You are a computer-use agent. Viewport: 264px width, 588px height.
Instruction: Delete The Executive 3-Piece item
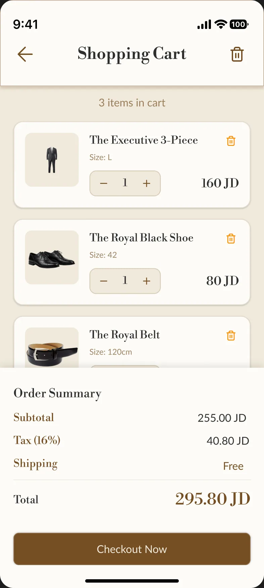pos(231,141)
